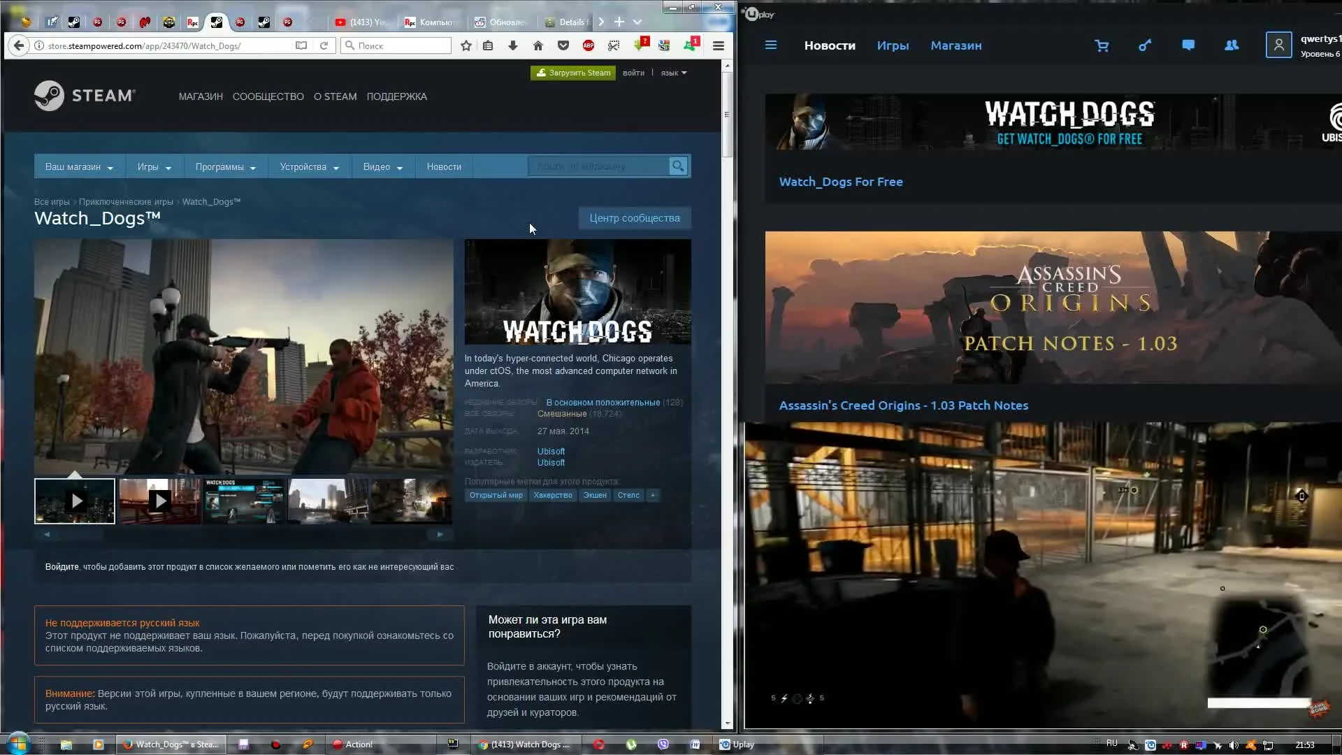Open the СООБЩЕСТВО menu on Steam
Viewport: 1342px width, 755px height.
268,96
